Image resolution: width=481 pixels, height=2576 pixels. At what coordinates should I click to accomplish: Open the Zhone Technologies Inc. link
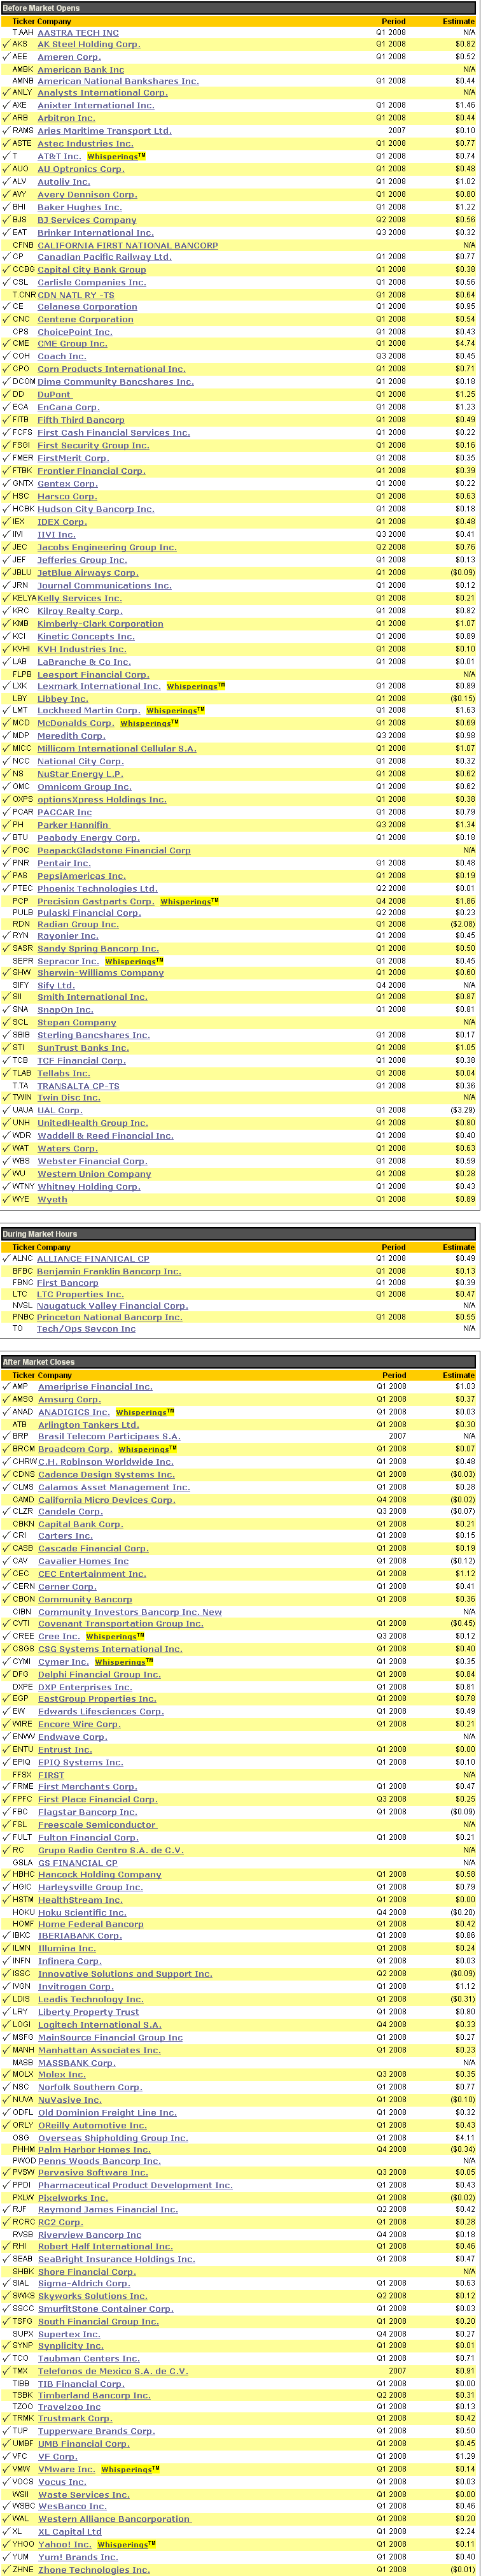point(94,2569)
